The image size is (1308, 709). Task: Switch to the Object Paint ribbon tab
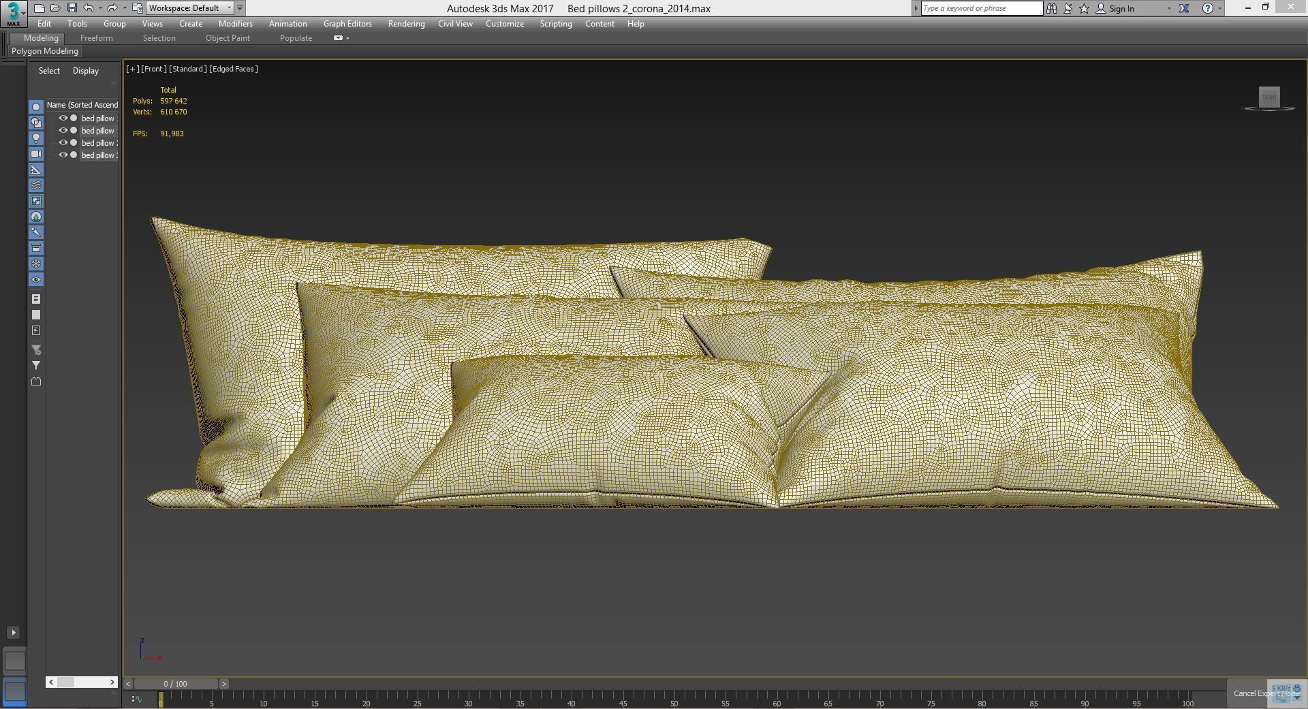coord(228,38)
